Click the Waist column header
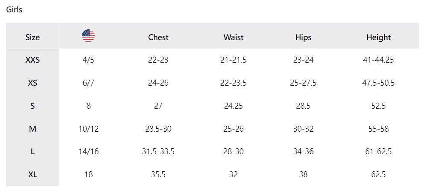The image size is (424, 193). tap(234, 37)
